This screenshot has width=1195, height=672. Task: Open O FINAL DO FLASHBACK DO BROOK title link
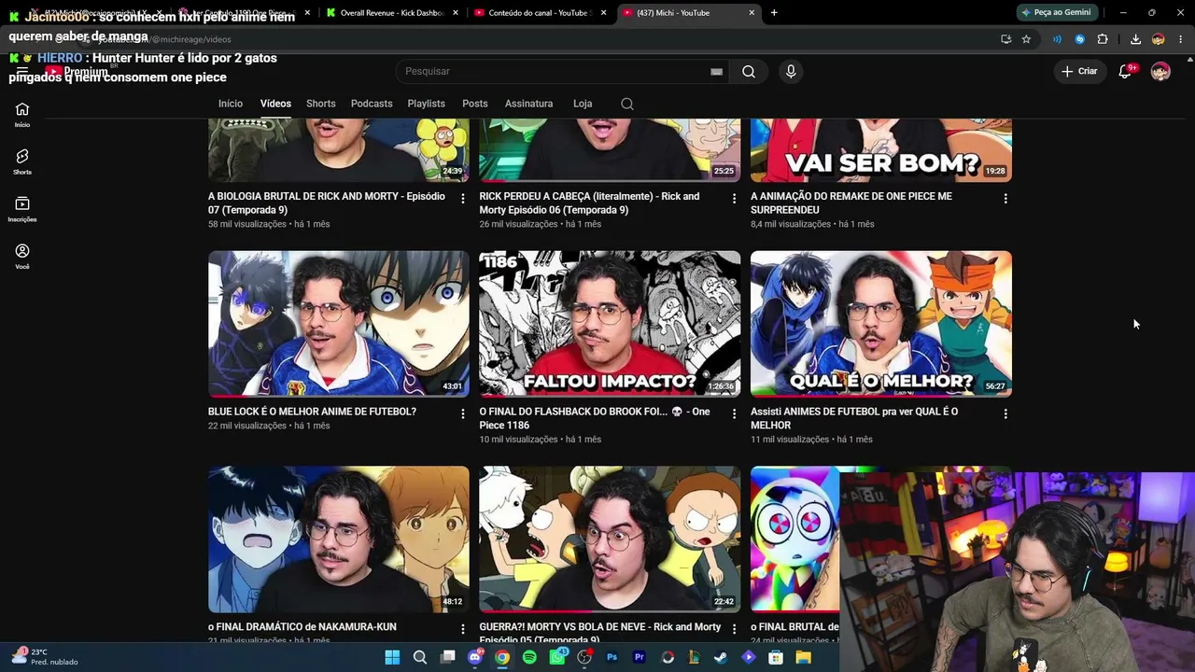click(595, 418)
